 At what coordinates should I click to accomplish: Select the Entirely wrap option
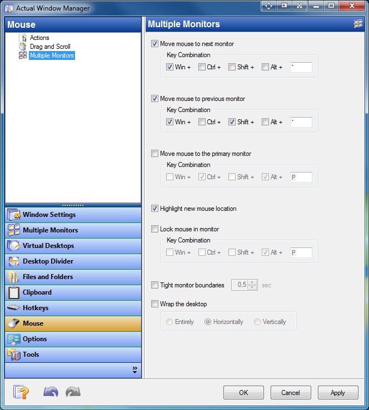(x=169, y=322)
